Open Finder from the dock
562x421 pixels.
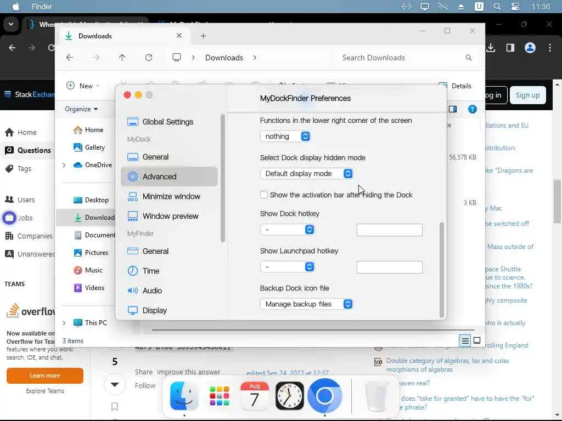click(x=184, y=396)
